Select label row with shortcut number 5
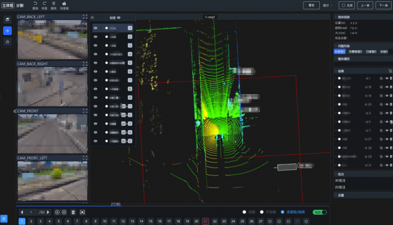Viewport: 393px width, 225px height. tap(112, 63)
